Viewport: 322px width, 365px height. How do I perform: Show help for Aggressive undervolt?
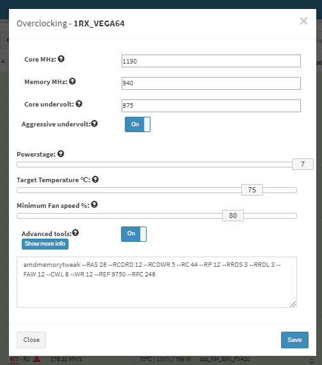point(94,124)
